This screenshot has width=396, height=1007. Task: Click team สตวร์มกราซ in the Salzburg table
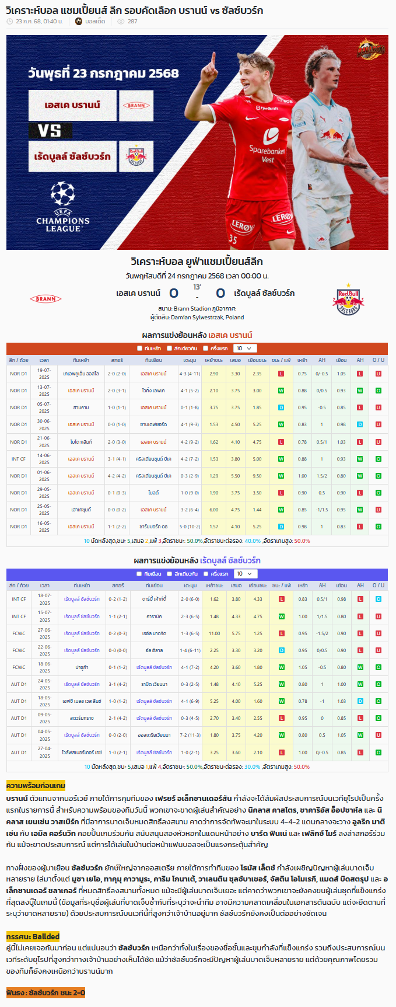(x=82, y=718)
